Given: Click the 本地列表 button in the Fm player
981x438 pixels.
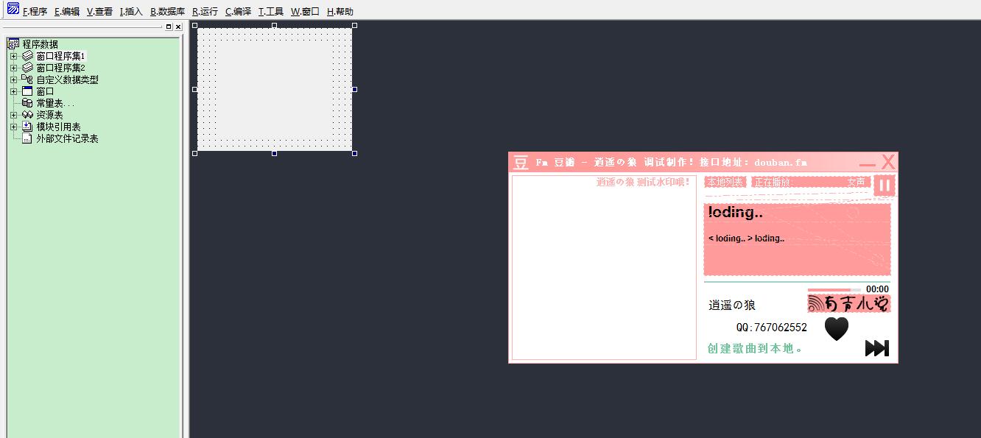Looking at the screenshot, I should [x=725, y=182].
